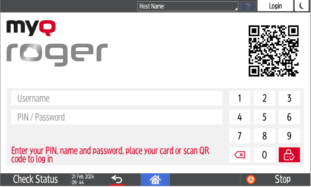
Task: Open Check Status
Action: point(35,179)
